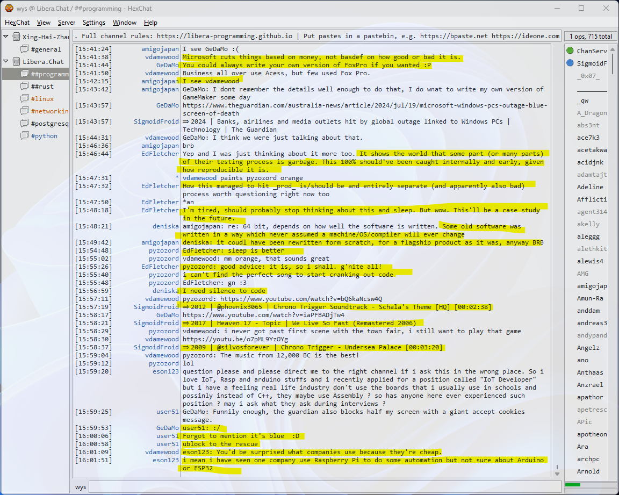Click the chat bubble icon beside ##rust
The width and height of the screenshot is (619, 495).
(x=25, y=87)
